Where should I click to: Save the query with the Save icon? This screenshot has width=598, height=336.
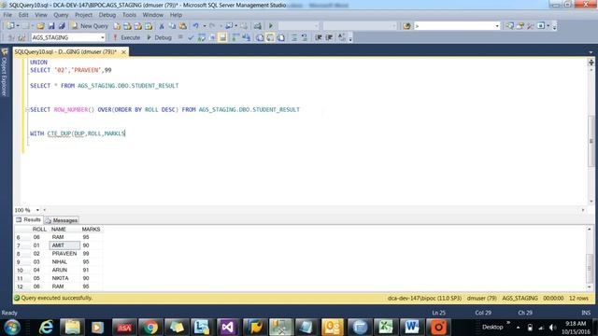51,26
